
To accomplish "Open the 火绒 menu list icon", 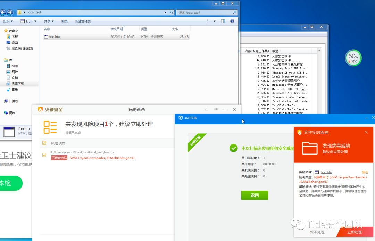I will [216, 109].
